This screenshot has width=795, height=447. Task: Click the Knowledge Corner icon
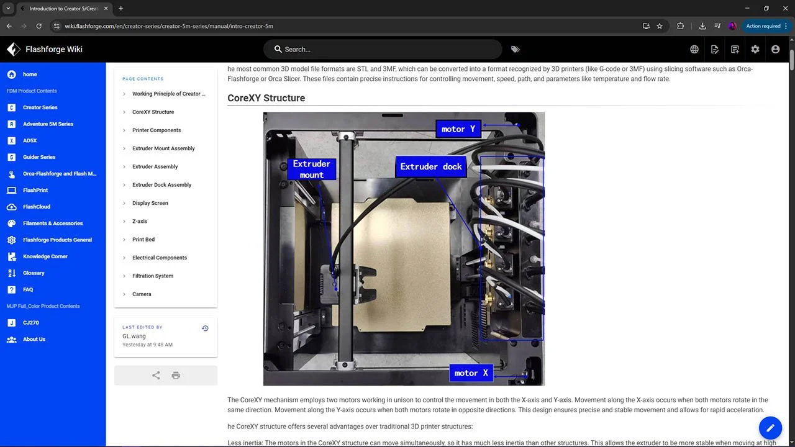click(x=11, y=256)
